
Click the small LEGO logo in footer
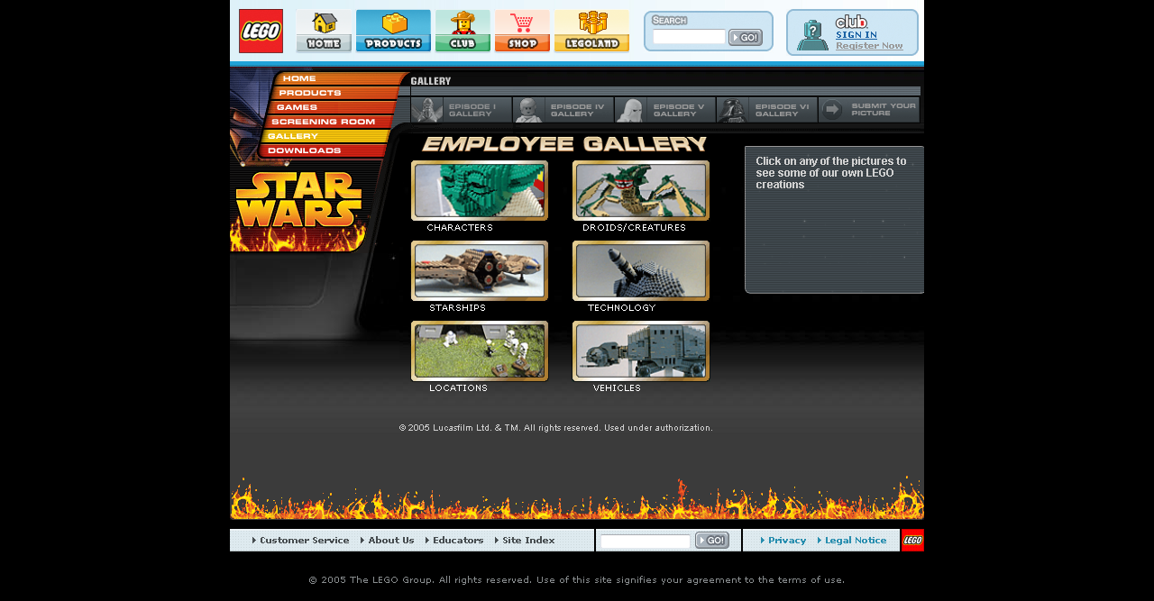click(912, 540)
